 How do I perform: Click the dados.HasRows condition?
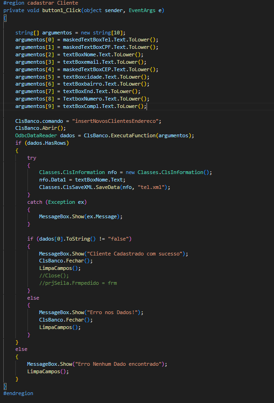pos(47,143)
